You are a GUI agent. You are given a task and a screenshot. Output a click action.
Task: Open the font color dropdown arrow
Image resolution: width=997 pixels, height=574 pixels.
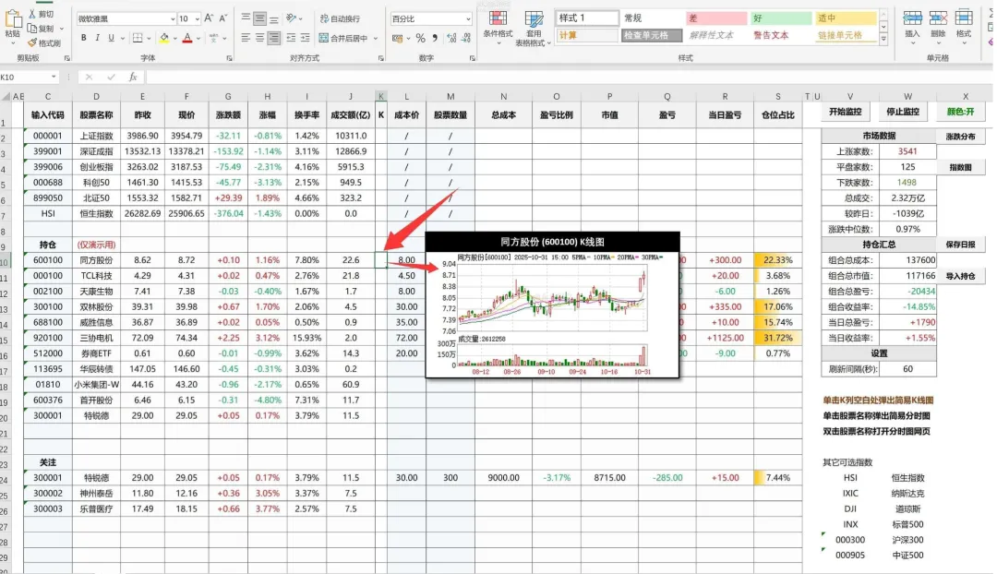pyautogui.click(x=198, y=39)
